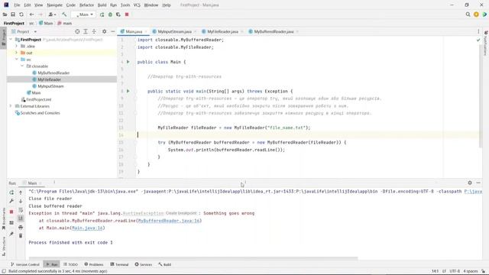Collapse the closeable package
489x275 pixels.
(22, 66)
